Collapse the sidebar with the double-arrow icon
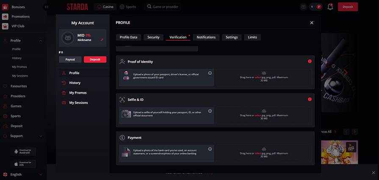Screen dimensions: 379x180 [46, 7]
